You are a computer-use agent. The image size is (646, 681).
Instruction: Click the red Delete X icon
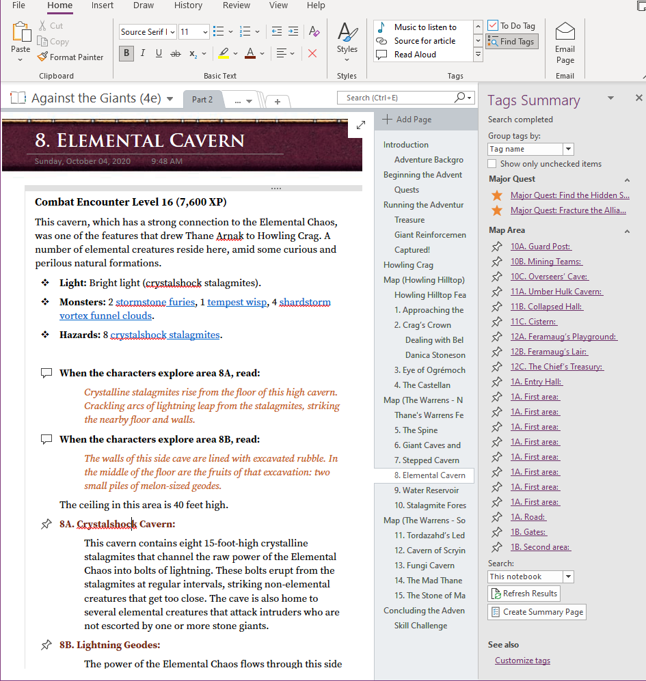(x=312, y=53)
